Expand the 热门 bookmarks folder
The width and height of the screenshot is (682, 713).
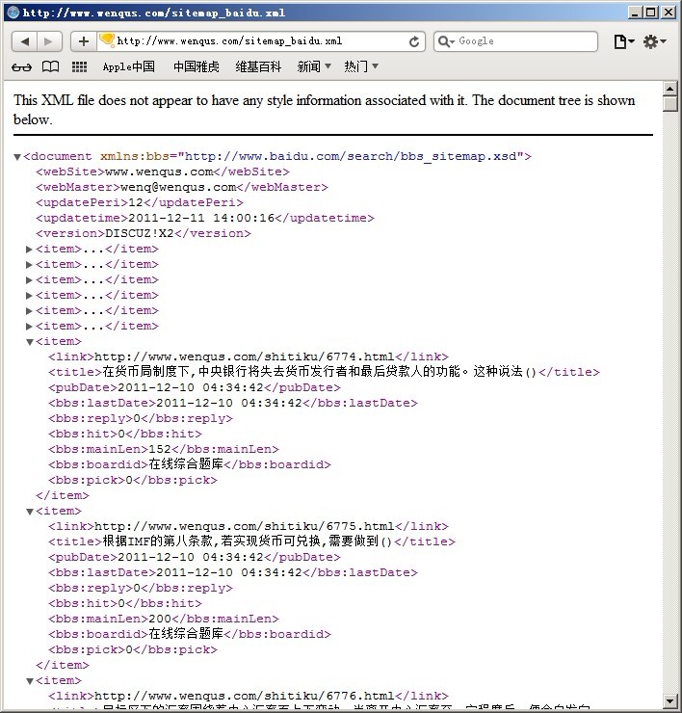pos(361,66)
